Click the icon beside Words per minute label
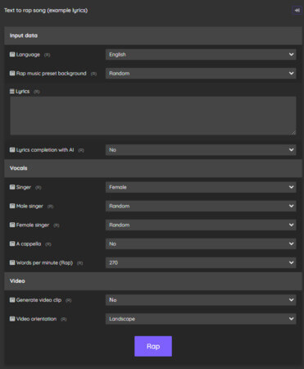The image size is (304, 369). coord(12,262)
